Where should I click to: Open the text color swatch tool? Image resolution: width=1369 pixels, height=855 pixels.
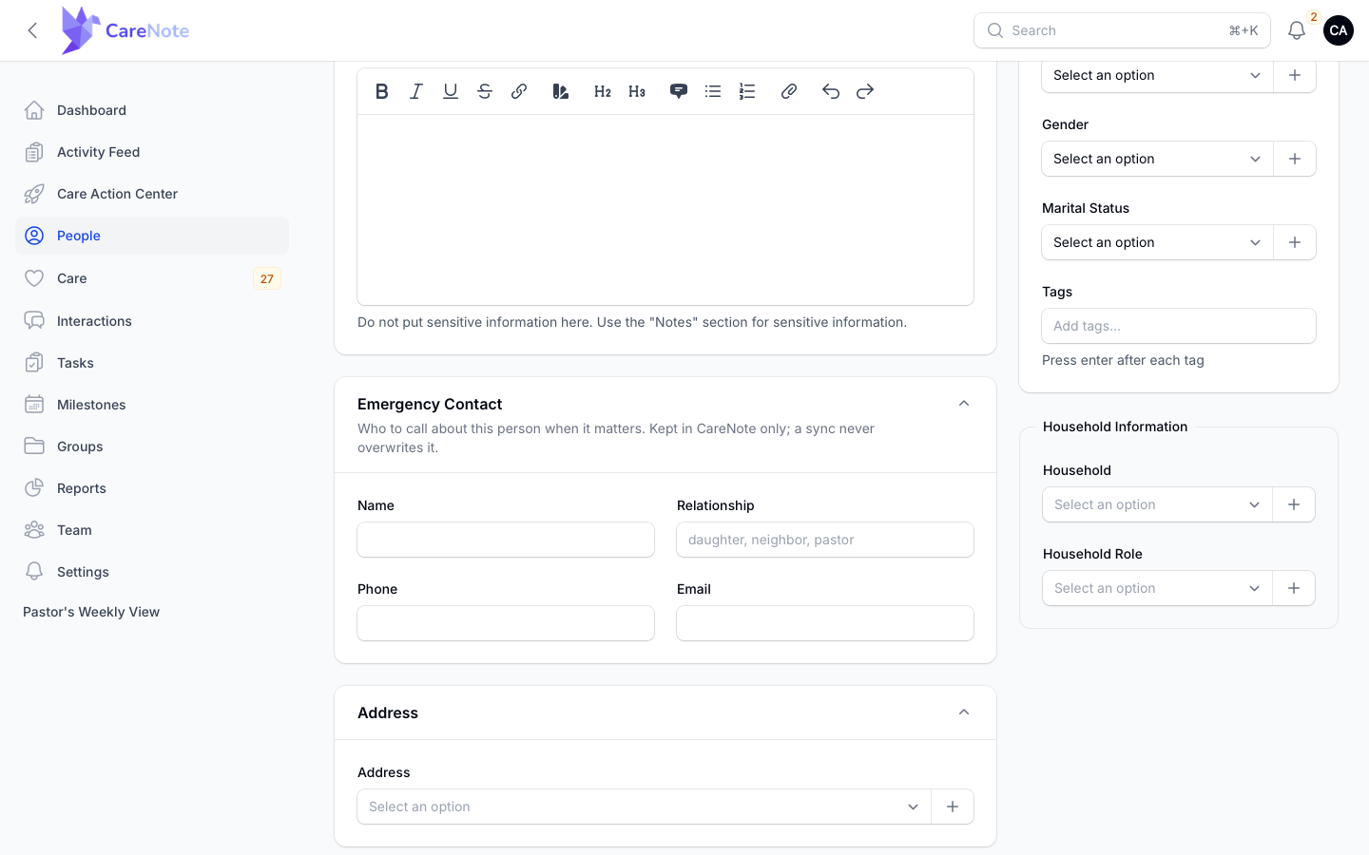coord(561,91)
